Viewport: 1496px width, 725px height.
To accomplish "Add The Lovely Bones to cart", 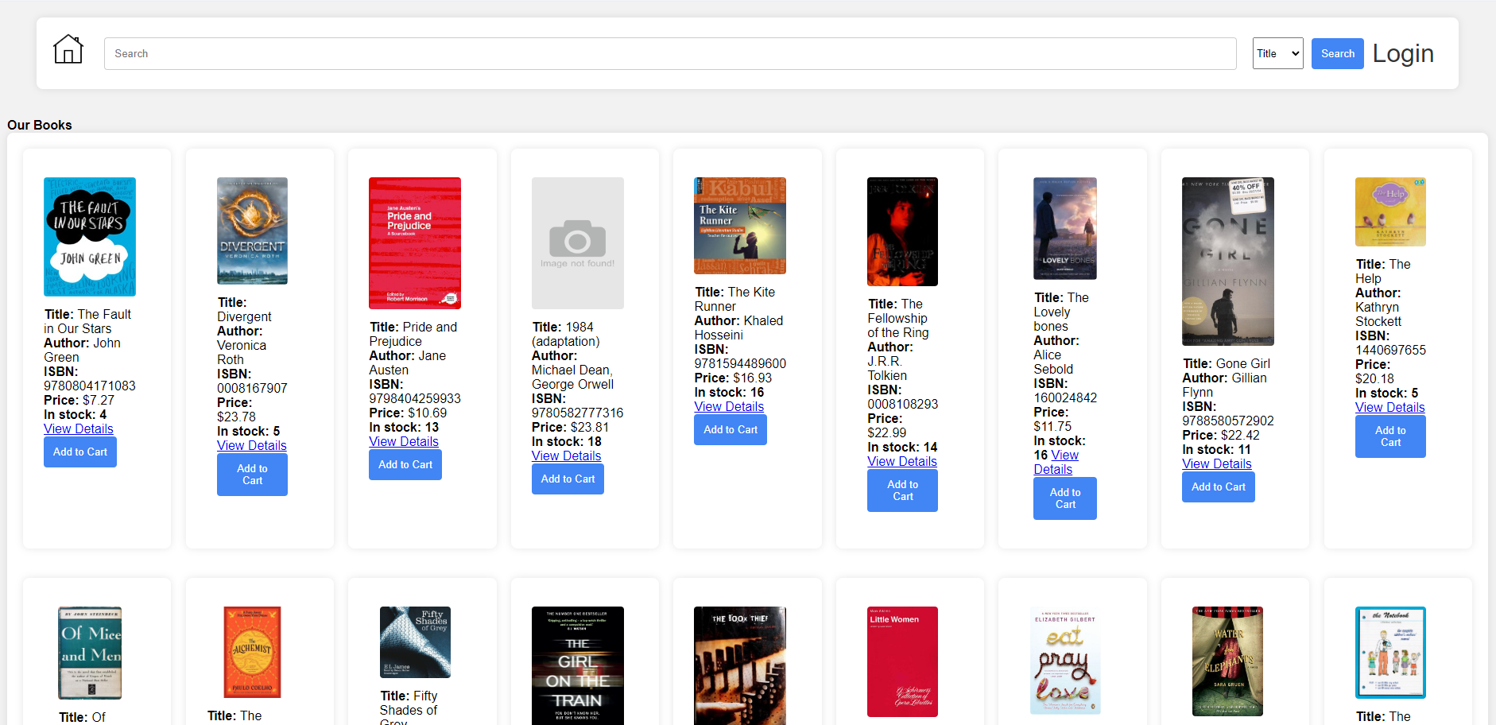I will pos(1065,498).
